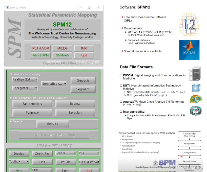Click the "Data File Formats" heading

136,67
